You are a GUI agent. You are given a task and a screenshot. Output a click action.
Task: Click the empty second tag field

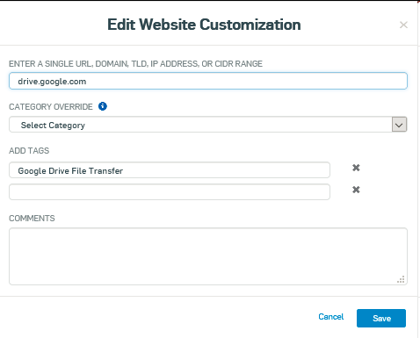point(170,192)
